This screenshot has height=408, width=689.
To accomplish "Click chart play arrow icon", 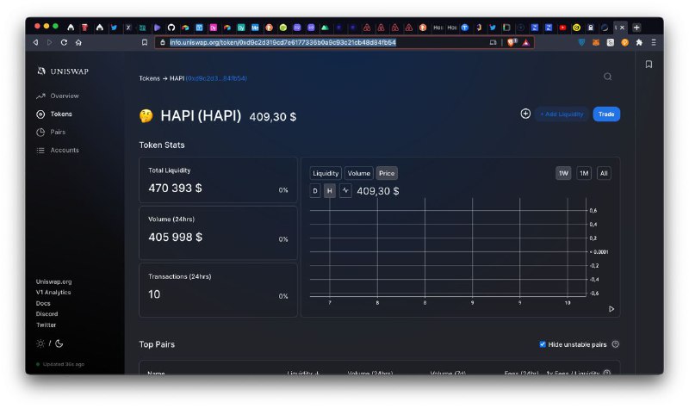I will point(611,309).
